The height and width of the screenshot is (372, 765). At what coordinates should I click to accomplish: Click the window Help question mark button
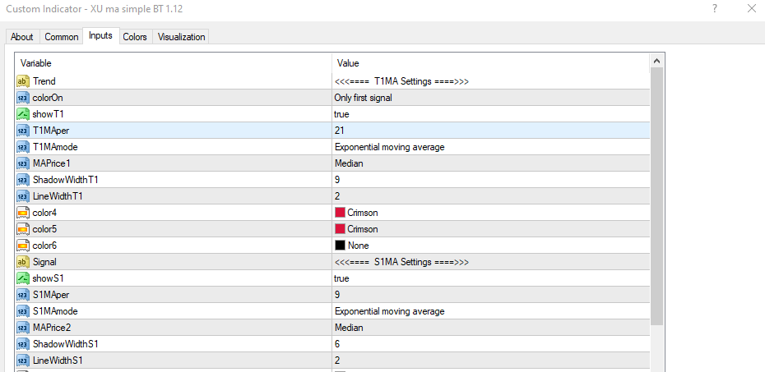pyautogui.click(x=714, y=9)
